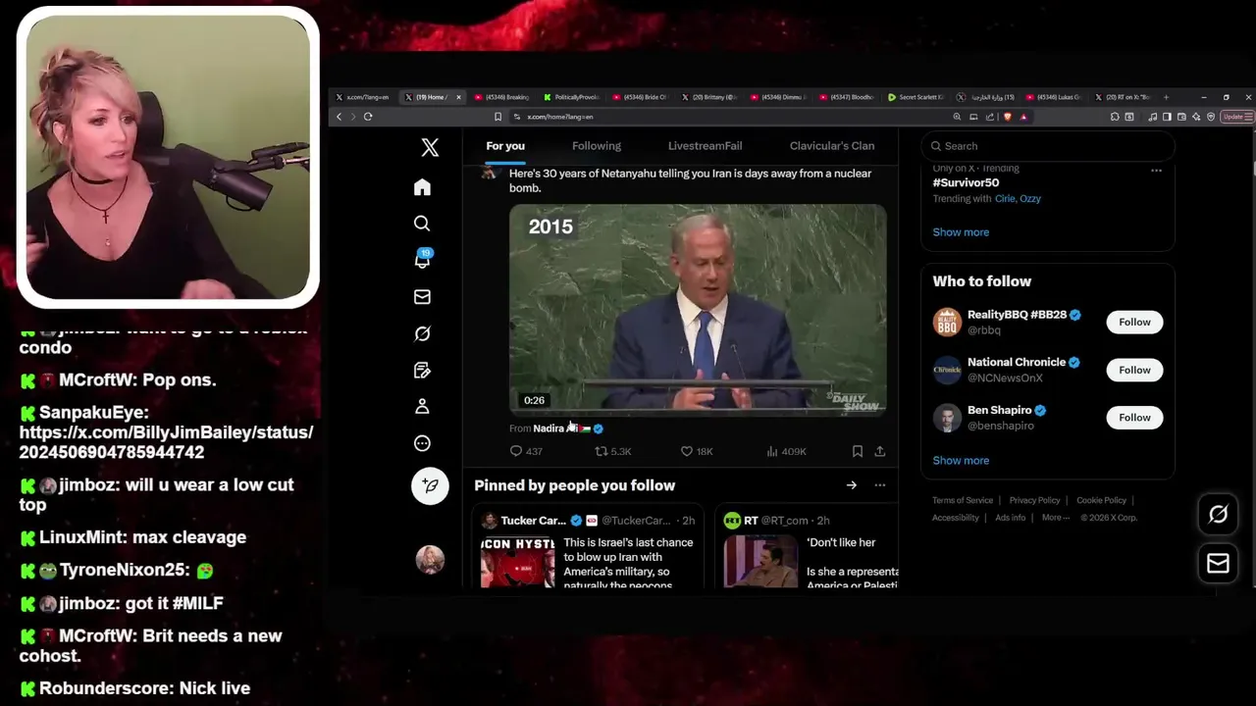1256x706 pixels.
Task: Open account avatar at sidebar bottom
Action: tap(430, 559)
